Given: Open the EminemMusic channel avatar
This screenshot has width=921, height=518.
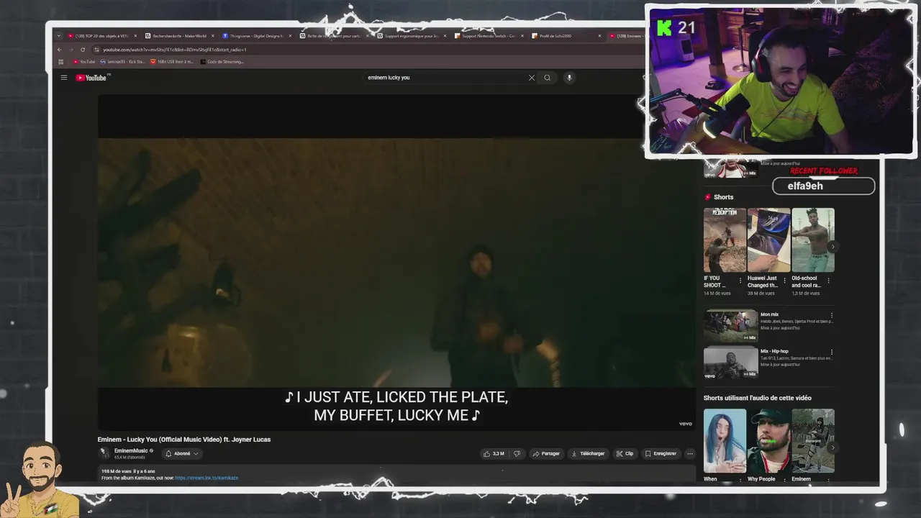Looking at the screenshot, I should (104, 453).
